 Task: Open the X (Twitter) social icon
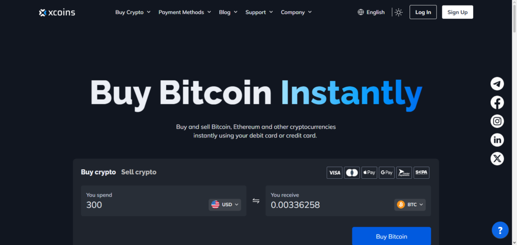[x=497, y=159]
